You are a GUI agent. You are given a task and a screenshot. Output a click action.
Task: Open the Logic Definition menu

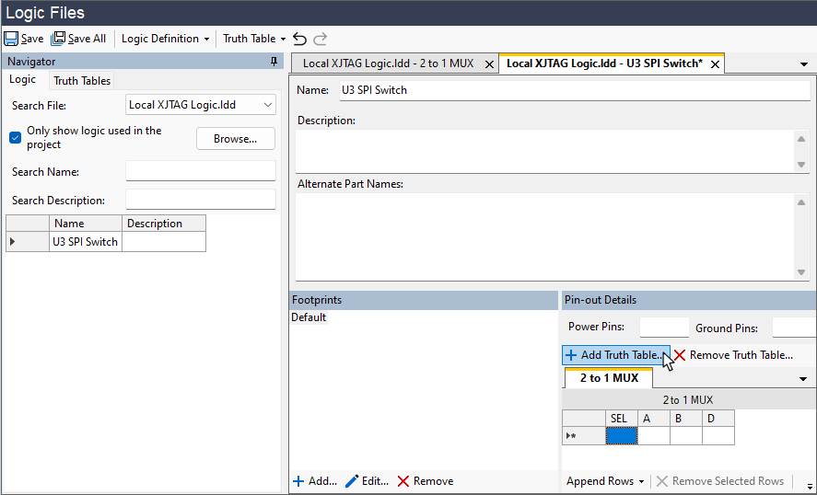click(166, 39)
